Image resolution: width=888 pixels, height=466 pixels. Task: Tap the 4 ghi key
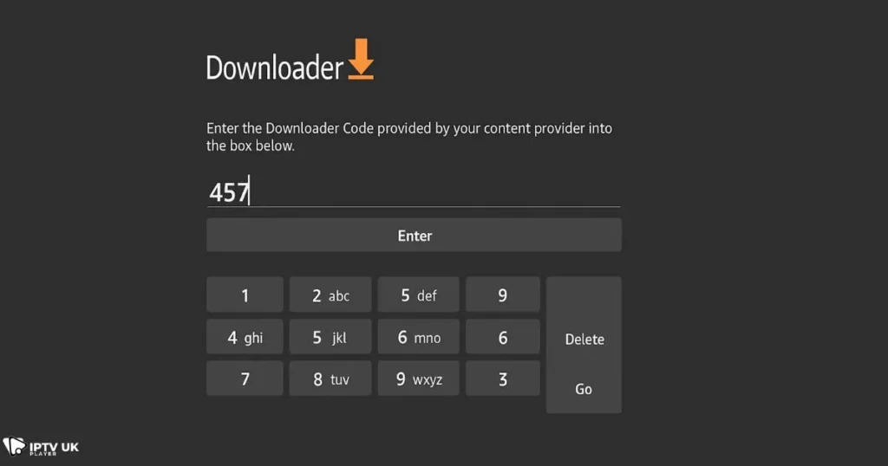point(245,337)
